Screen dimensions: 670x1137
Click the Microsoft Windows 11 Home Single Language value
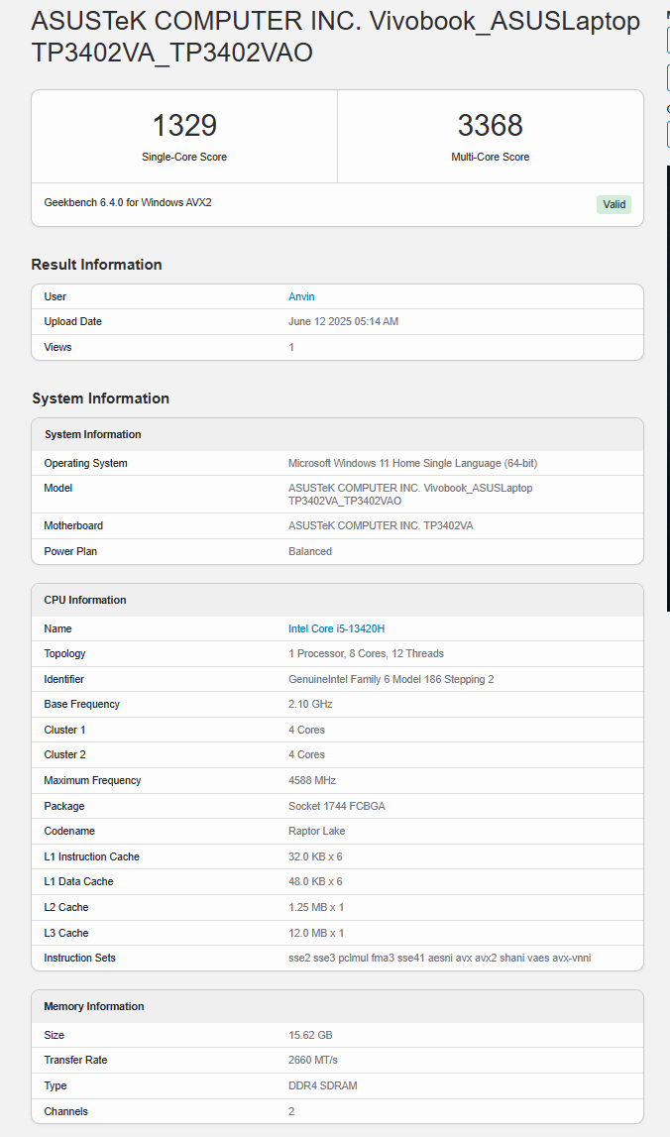coord(412,463)
